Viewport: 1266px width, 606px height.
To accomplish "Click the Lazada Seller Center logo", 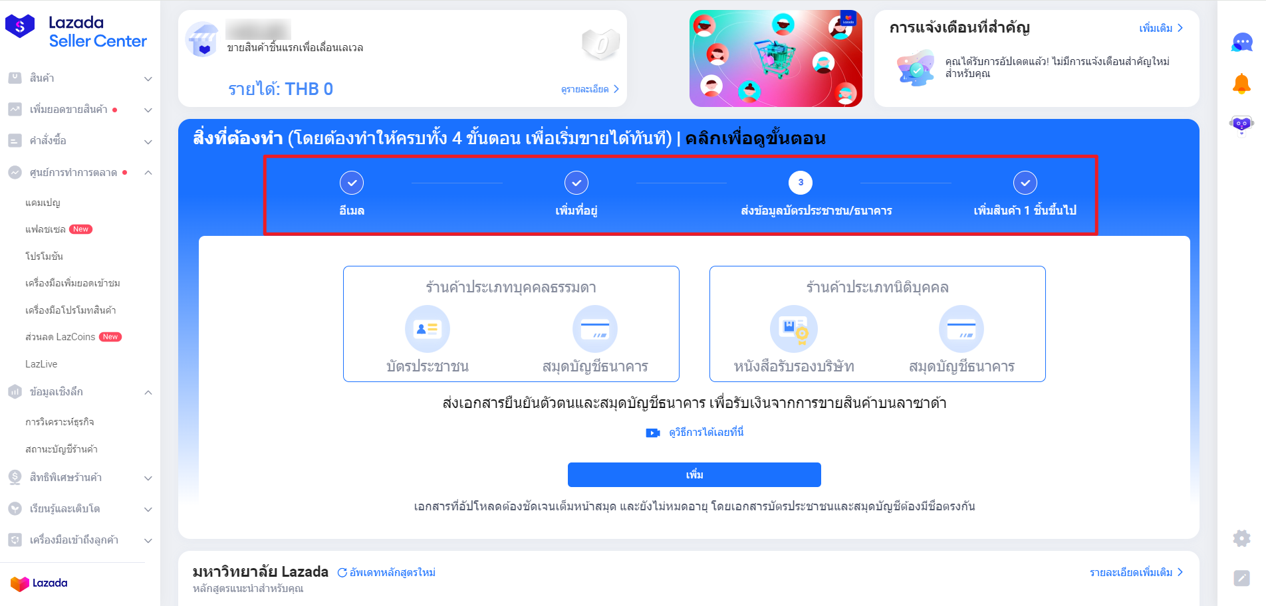I will tap(76, 31).
